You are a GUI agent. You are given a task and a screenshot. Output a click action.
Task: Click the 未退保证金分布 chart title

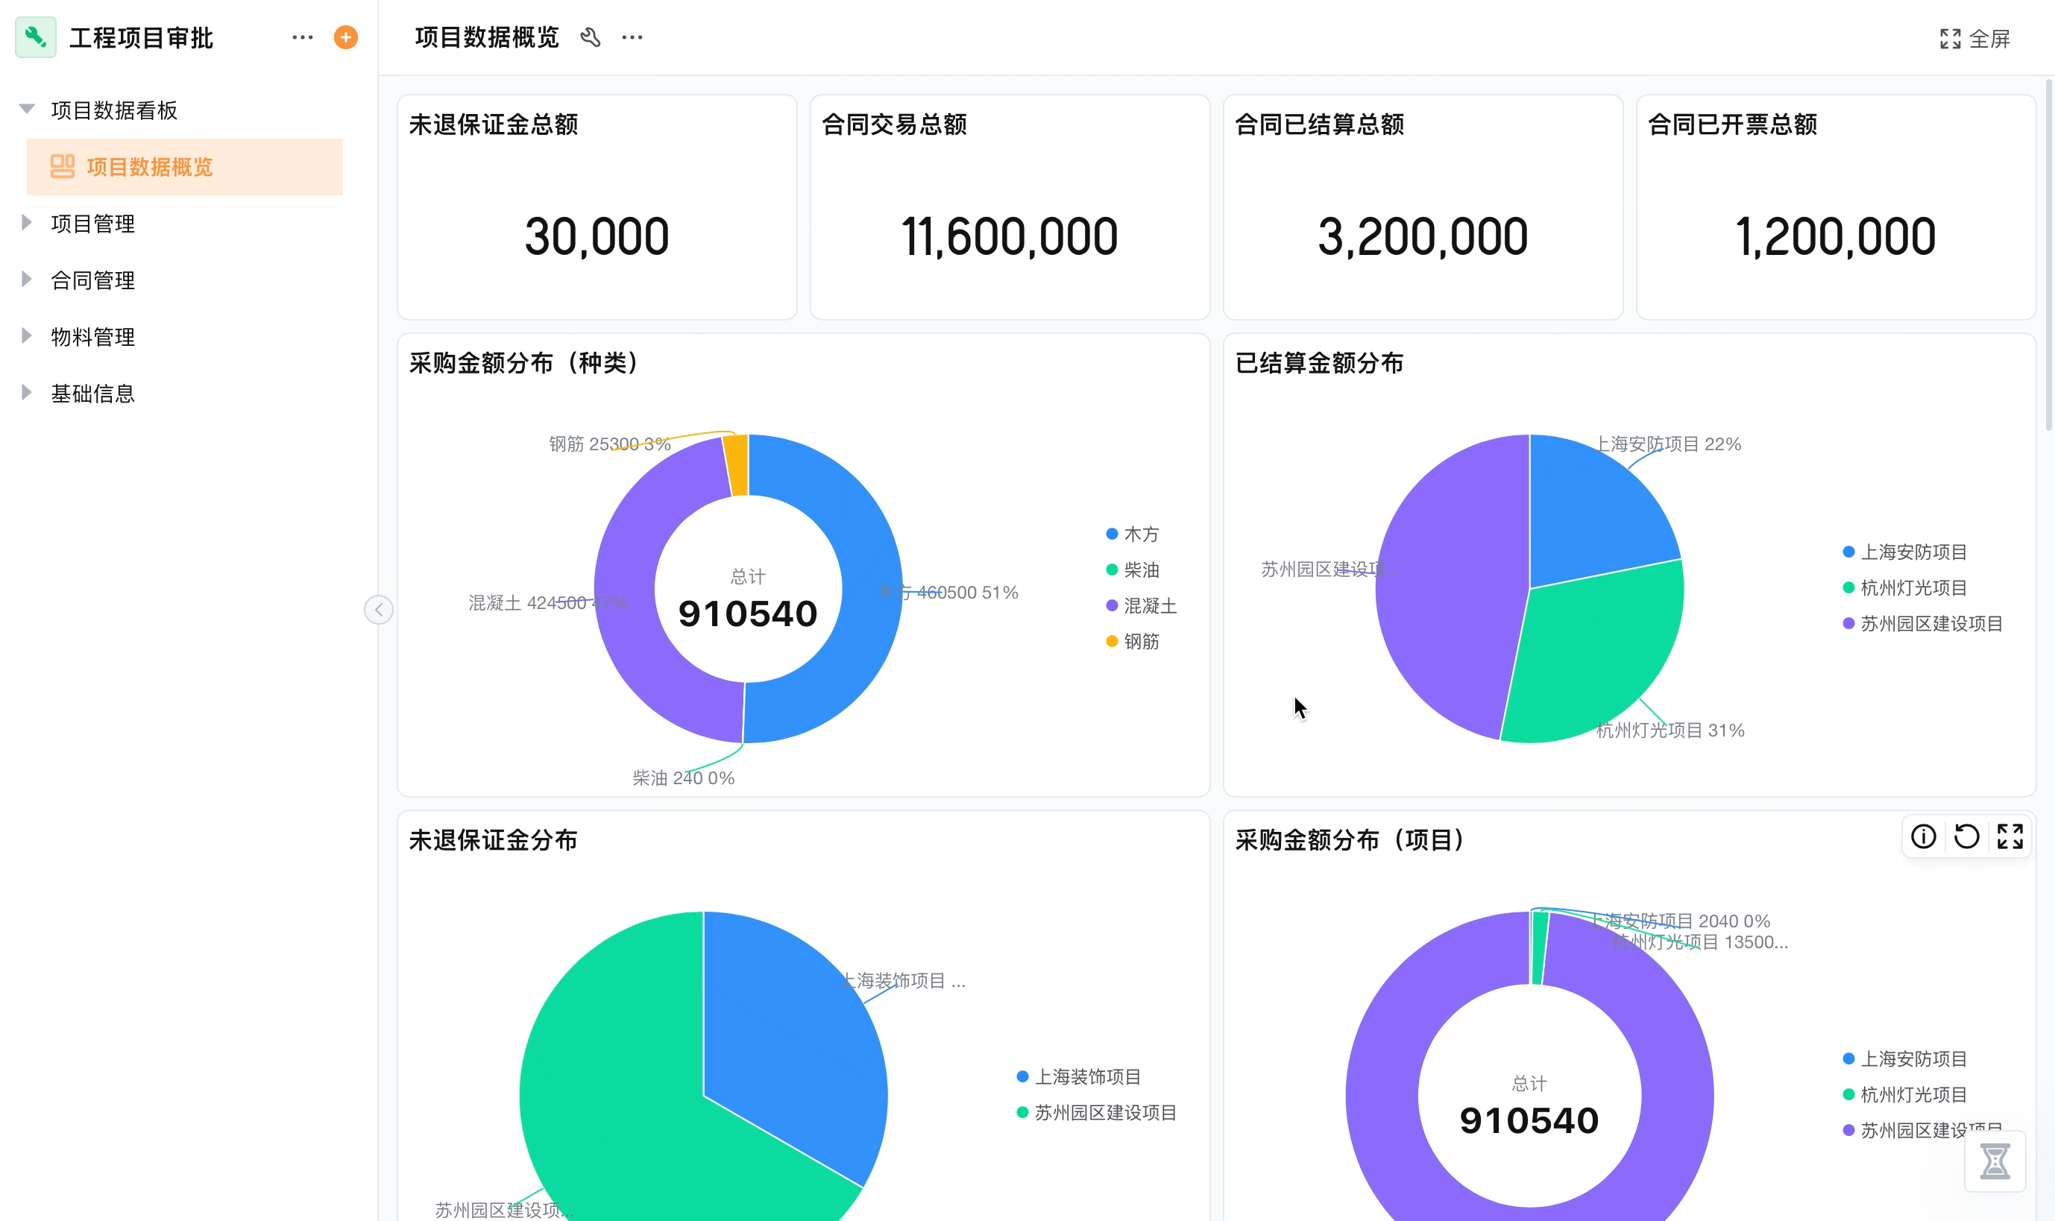493,840
